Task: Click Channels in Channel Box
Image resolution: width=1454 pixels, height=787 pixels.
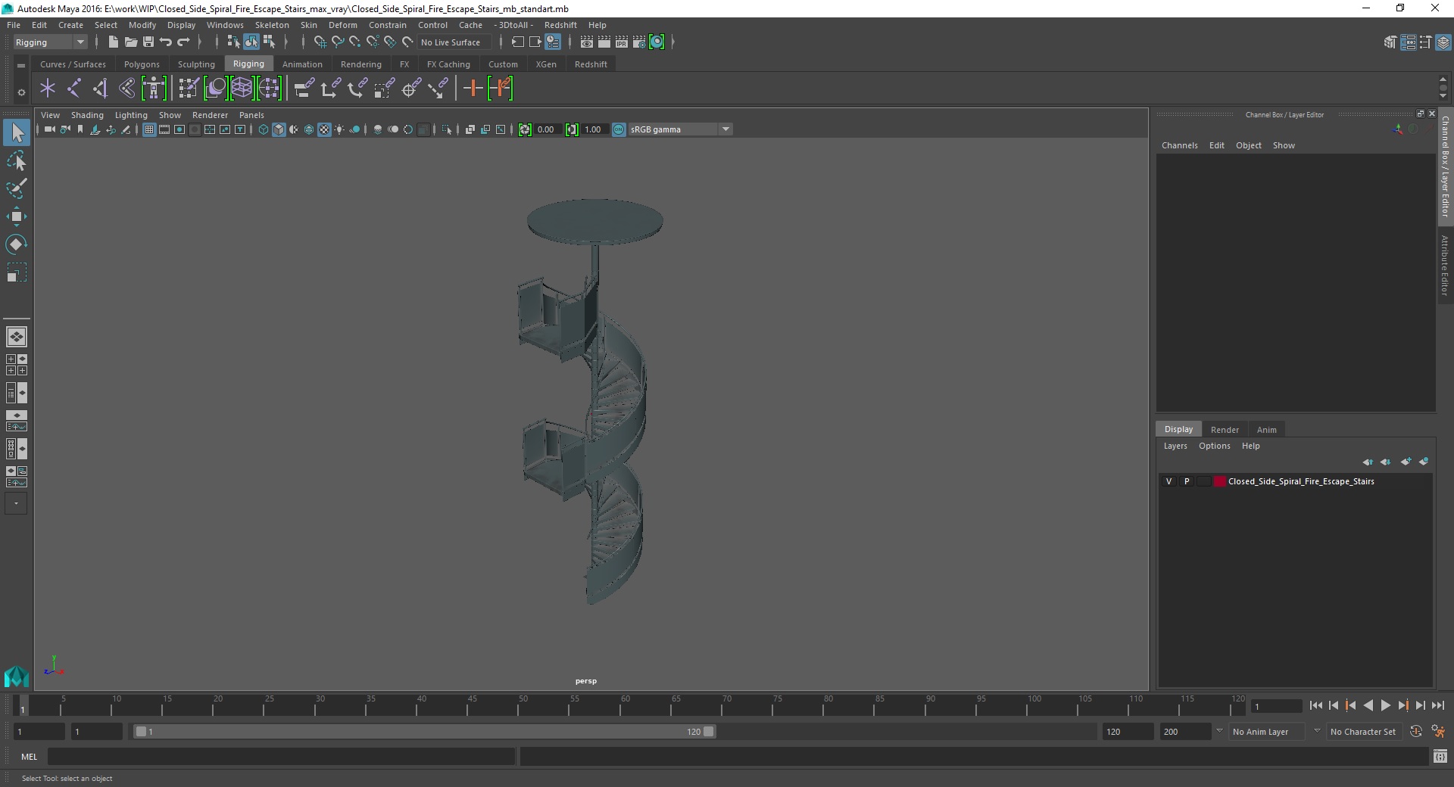Action: click(1179, 145)
